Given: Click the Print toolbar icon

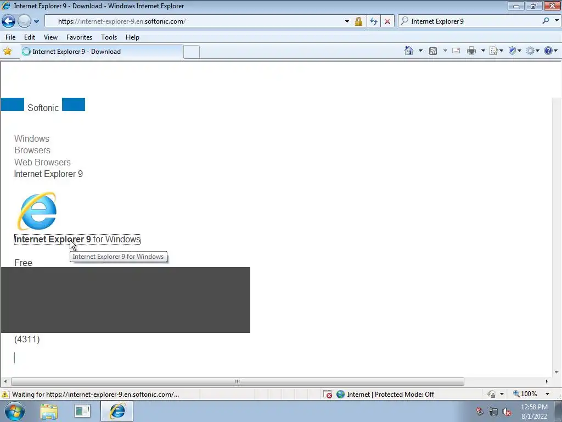Looking at the screenshot, I should click(471, 51).
